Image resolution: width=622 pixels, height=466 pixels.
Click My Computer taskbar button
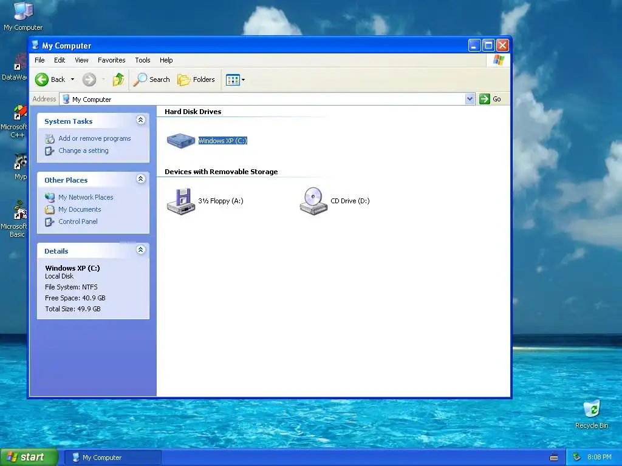(x=112, y=458)
